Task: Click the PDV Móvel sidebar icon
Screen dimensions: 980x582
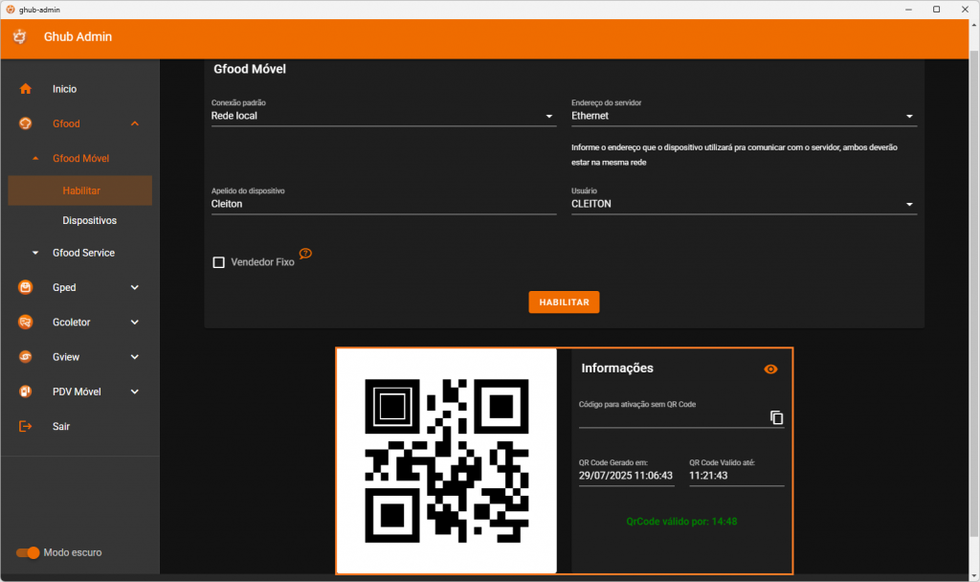Action: 26,392
